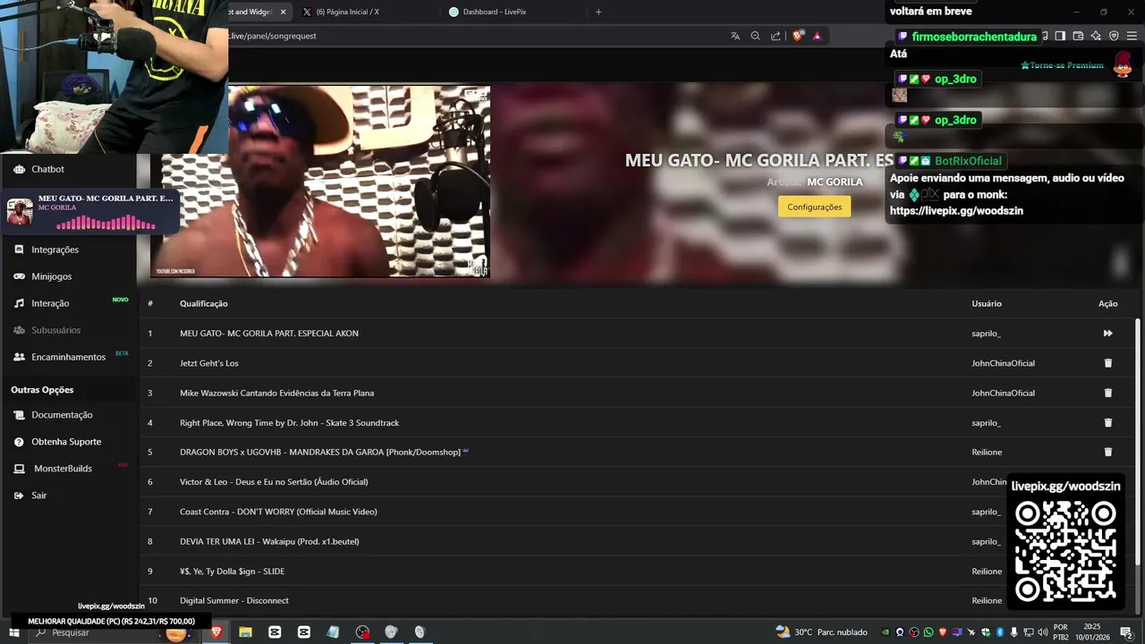Select Coast Contra - DON'T WORRY title
This screenshot has height=644, width=1145.
tap(278, 512)
